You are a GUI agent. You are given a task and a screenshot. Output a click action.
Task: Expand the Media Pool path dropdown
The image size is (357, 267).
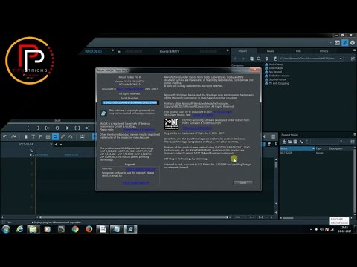341,59
